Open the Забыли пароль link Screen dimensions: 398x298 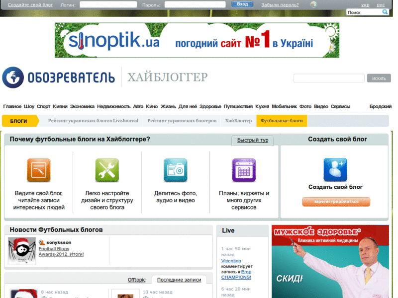pyautogui.click(x=280, y=5)
